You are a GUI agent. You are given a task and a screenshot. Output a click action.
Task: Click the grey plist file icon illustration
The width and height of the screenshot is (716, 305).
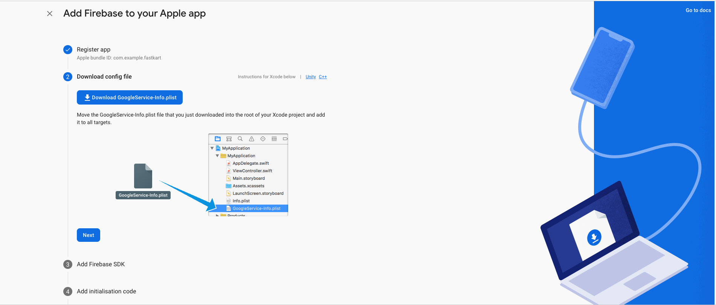(143, 176)
